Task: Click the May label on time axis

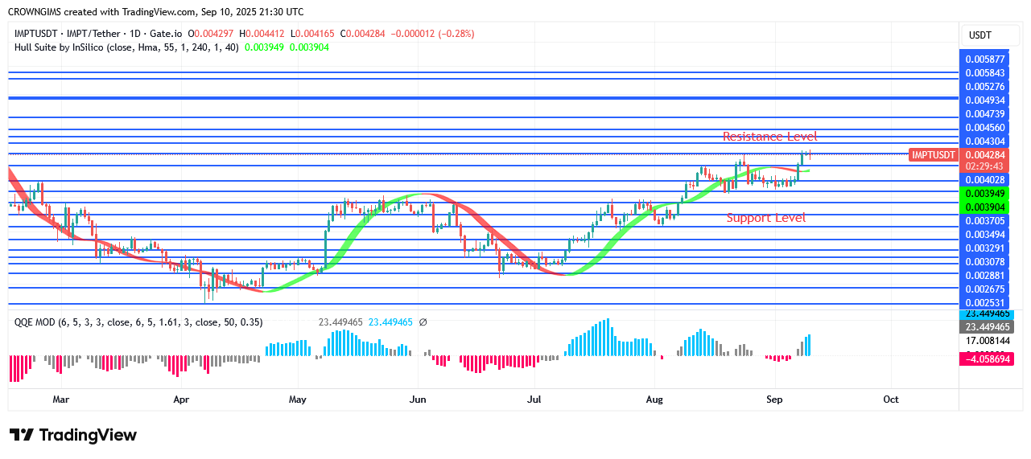Action: coord(298,399)
